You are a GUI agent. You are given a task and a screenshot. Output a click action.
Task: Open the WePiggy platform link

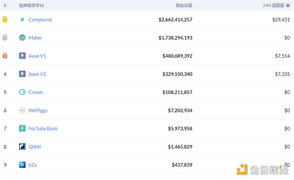[38, 110]
